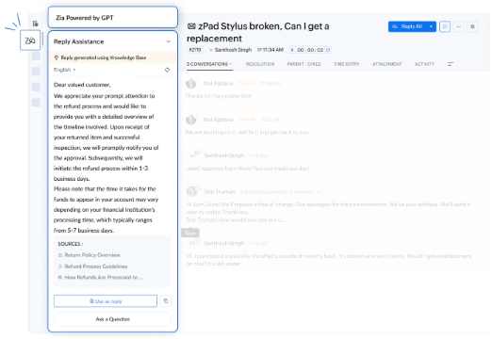The height and width of the screenshot is (339, 492).
Task: Reset the timer with the refresh icon
Action: click(328, 50)
